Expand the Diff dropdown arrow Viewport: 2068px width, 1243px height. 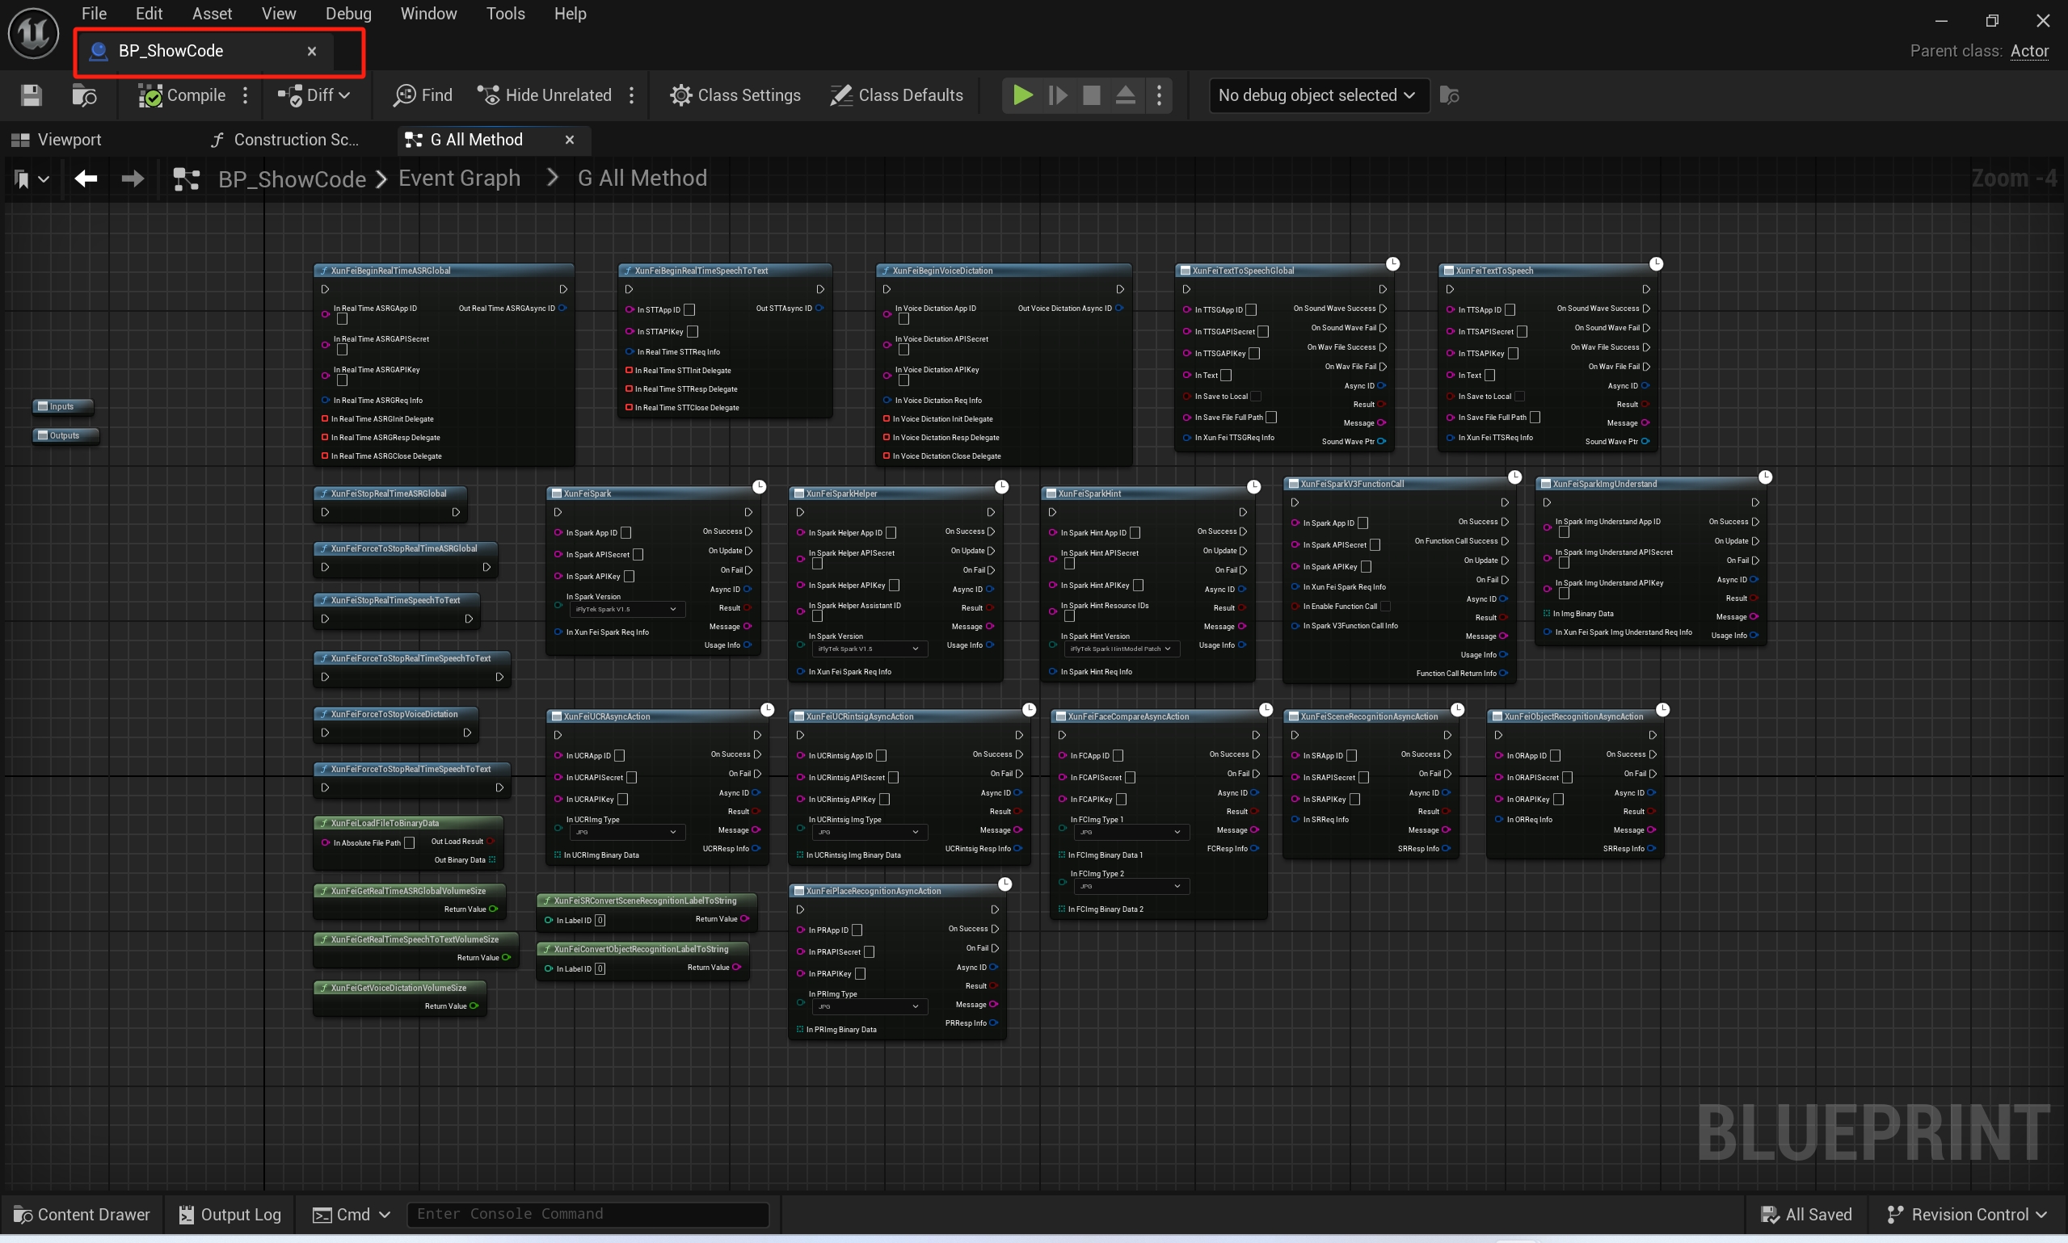(x=344, y=95)
